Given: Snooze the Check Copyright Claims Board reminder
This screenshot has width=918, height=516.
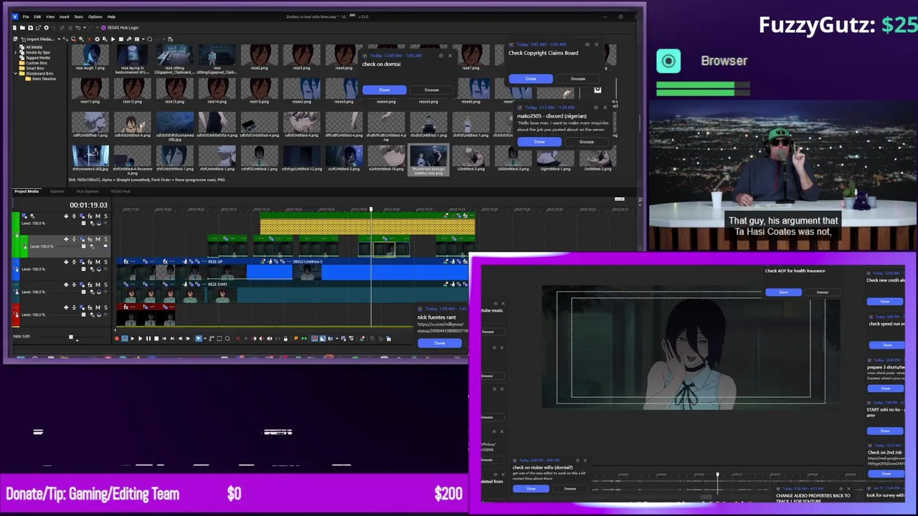Looking at the screenshot, I should 577,79.
